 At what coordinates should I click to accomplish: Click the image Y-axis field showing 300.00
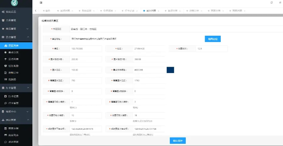pos(149,59)
